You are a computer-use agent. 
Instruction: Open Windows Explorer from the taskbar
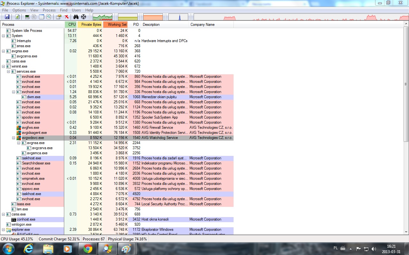[x=48, y=248]
